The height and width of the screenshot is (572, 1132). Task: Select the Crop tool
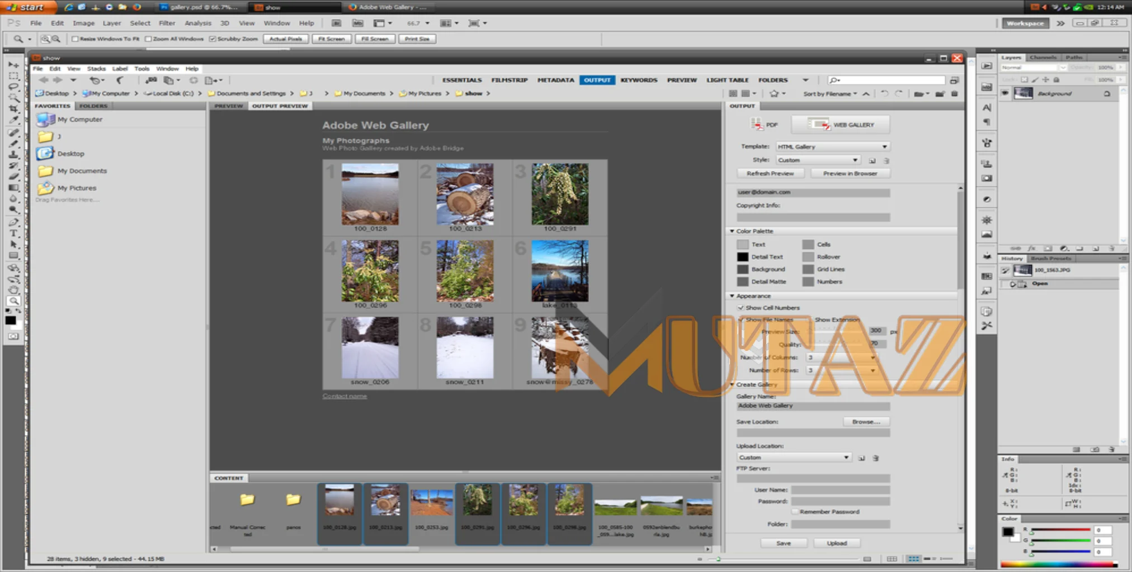tap(13, 108)
